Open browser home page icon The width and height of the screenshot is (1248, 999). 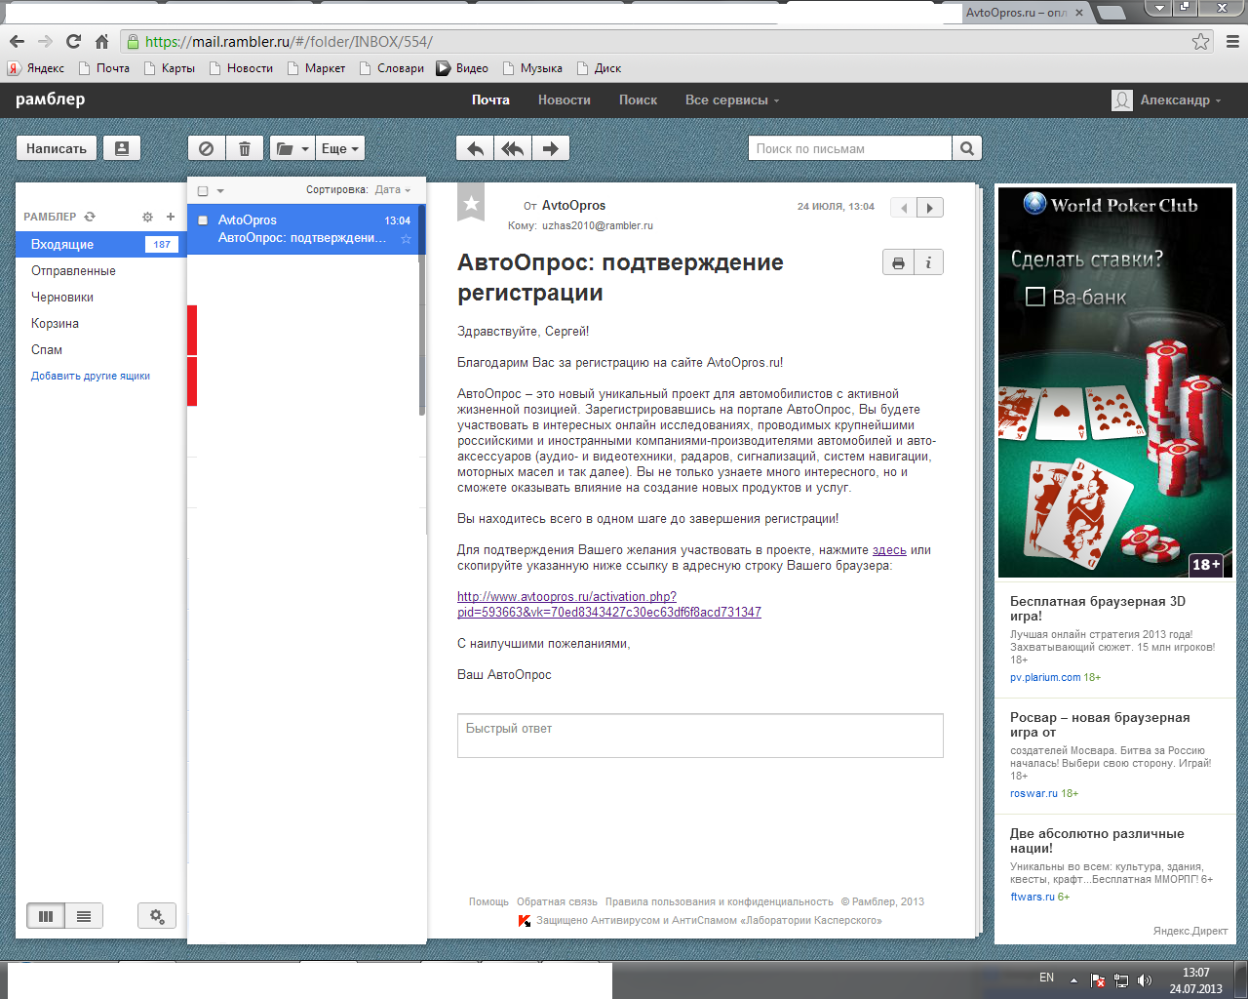[101, 41]
